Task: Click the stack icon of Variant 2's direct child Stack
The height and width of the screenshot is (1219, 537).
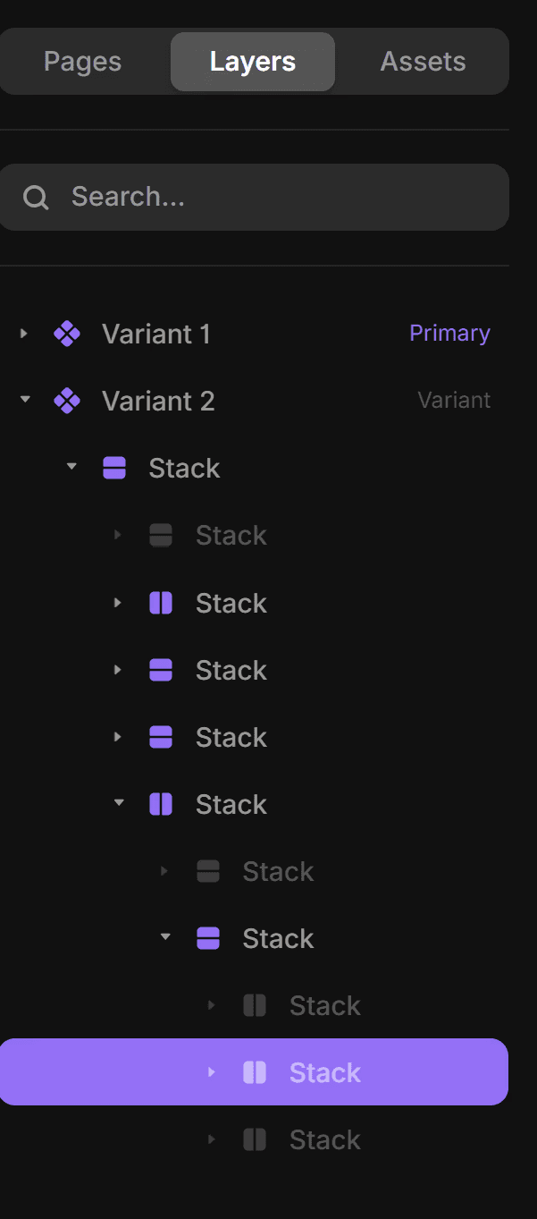Action: [x=114, y=468]
